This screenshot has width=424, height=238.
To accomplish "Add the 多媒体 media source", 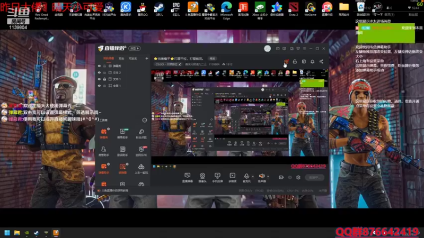I will tap(233, 178).
